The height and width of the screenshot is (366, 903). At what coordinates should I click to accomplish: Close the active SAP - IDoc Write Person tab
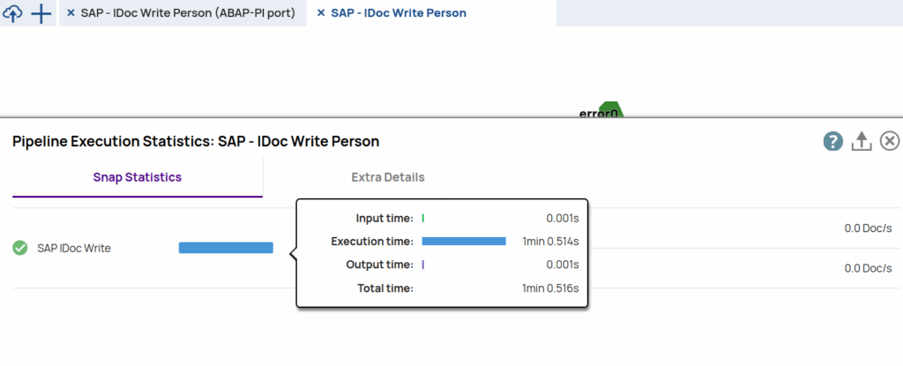point(320,13)
